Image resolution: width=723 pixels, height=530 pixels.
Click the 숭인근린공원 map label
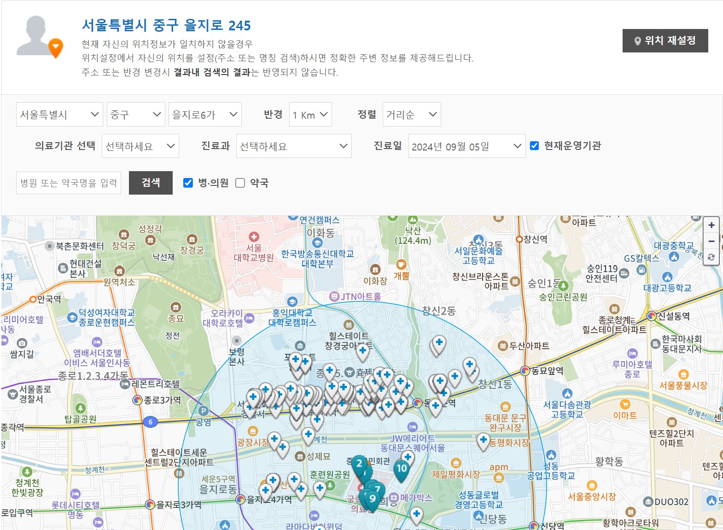563,297
